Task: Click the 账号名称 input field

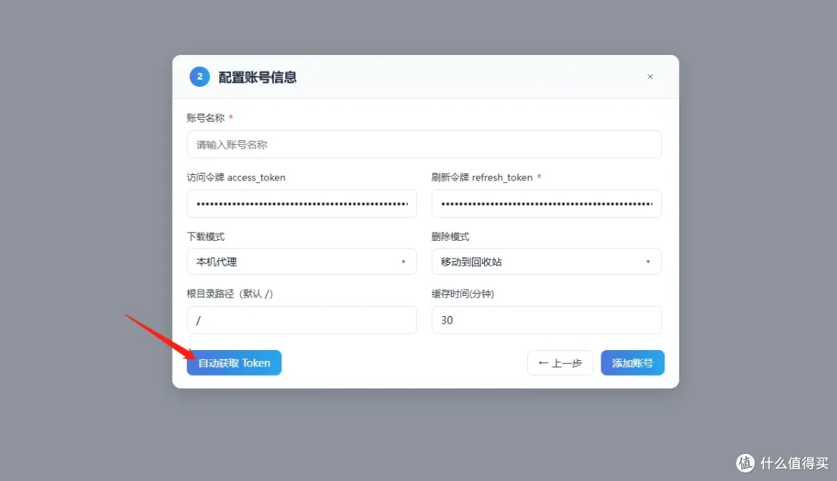Action: pyautogui.click(x=424, y=145)
